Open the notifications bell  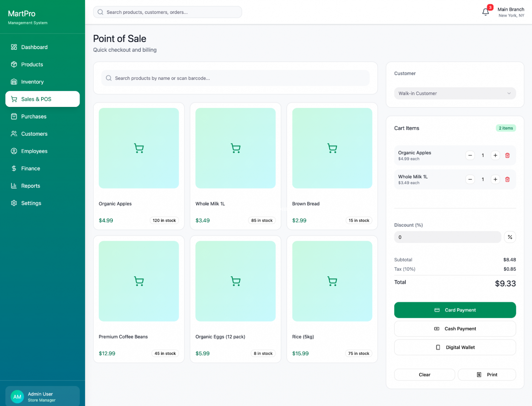coord(486,12)
